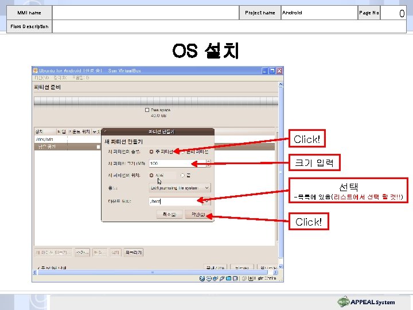This screenshot has height=310, width=413.
Task: Click the 뒤로 (Back) installer button
Action: pyautogui.click(x=242, y=268)
